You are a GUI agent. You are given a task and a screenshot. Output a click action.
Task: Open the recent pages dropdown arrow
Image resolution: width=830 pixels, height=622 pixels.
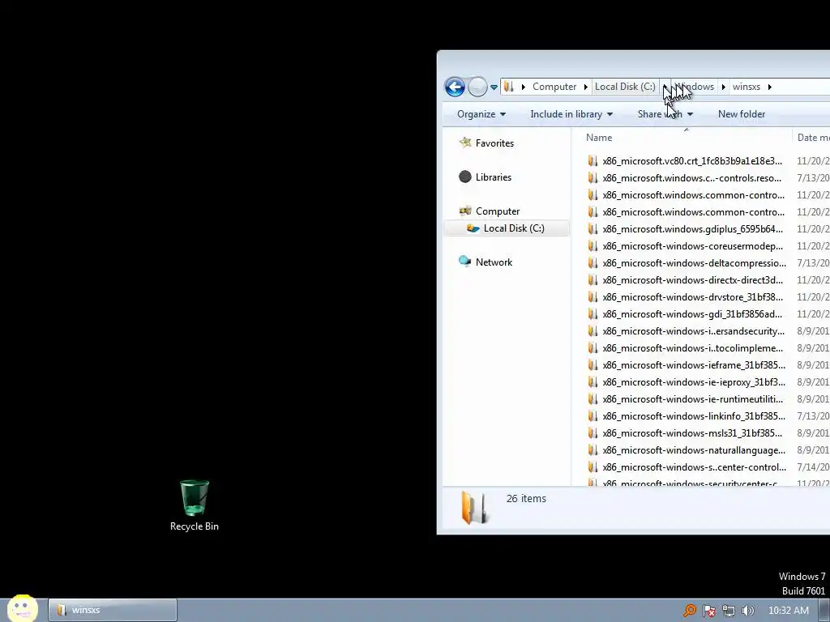(494, 87)
